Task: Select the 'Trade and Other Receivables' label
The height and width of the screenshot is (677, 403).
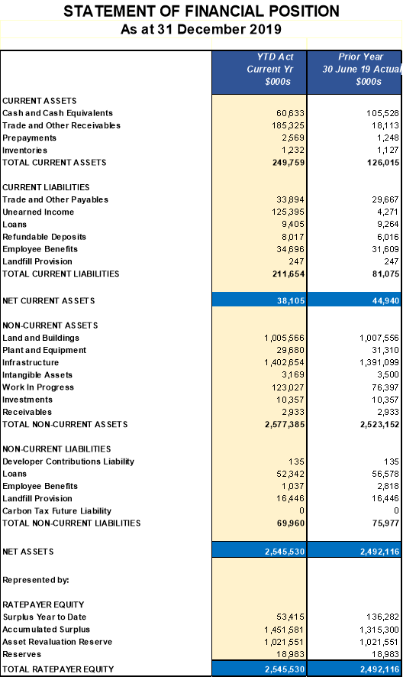Action: click(61, 125)
